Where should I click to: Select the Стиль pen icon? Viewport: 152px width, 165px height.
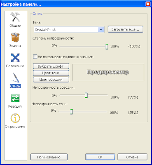16,78
